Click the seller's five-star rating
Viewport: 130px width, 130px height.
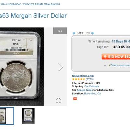pyautogui.click(x=79, y=79)
